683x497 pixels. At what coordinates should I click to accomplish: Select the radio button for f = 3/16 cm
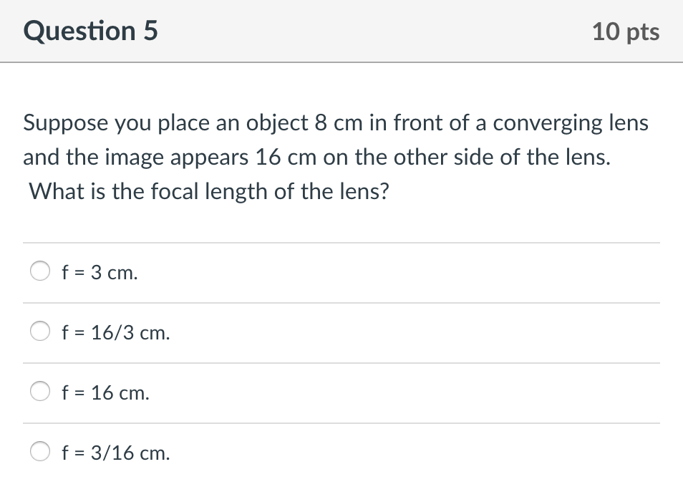(x=40, y=451)
